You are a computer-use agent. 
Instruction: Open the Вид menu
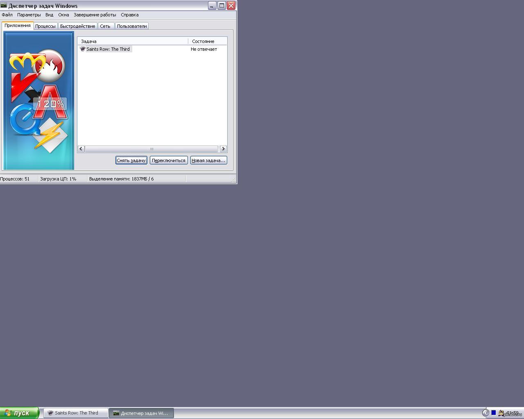pyautogui.click(x=49, y=15)
